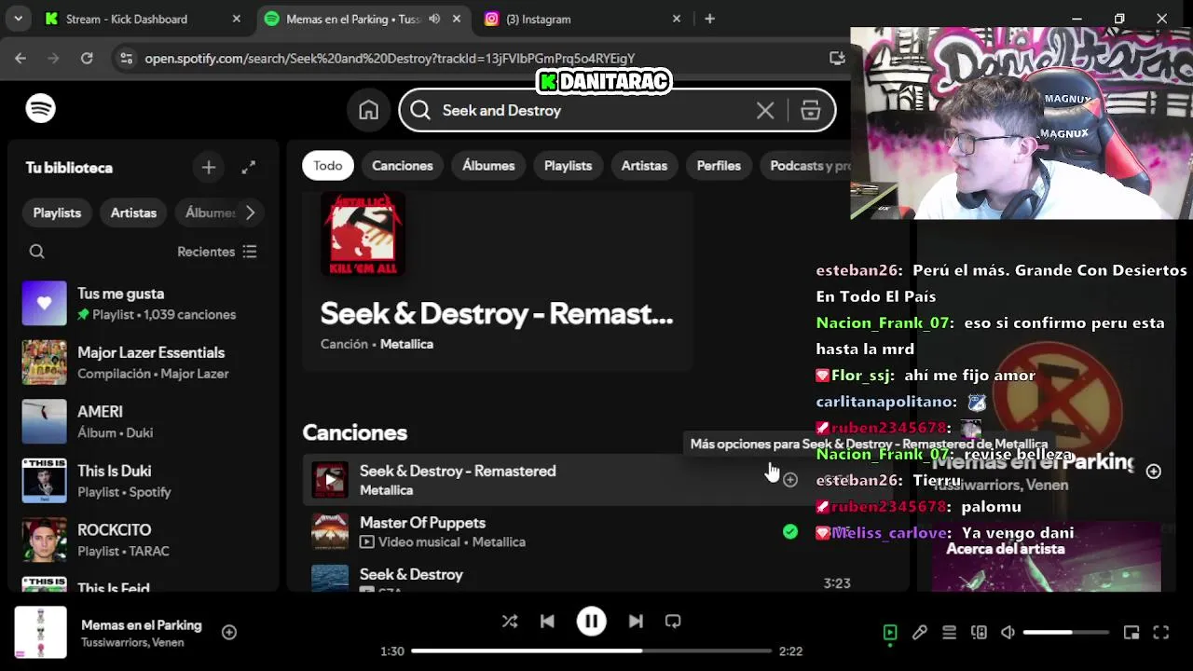
Task: Open Major Lazer Essentials compilation
Action: pyautogui.click(x=143, y=363)
